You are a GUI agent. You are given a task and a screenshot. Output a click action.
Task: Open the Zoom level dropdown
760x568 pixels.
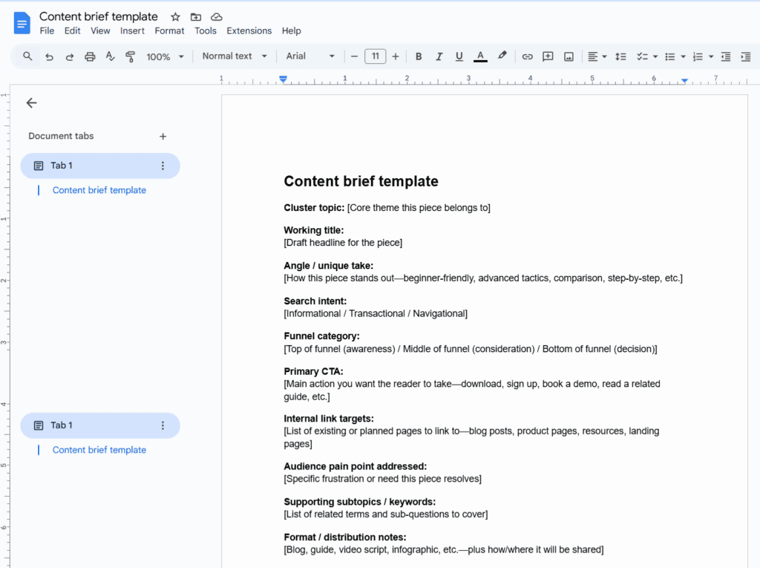[165, 56]
